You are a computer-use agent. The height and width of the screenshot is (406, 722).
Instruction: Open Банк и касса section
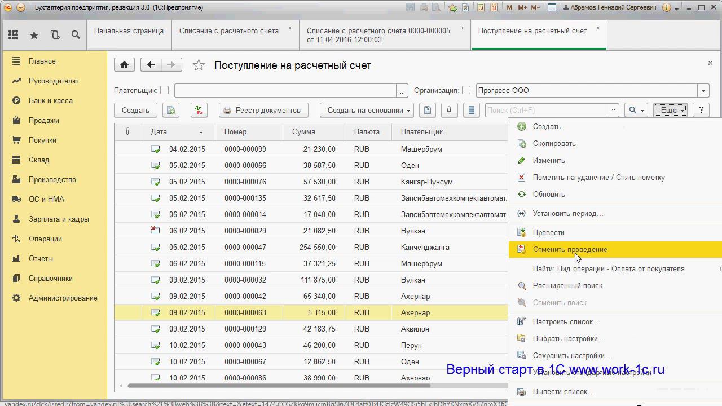50,101
